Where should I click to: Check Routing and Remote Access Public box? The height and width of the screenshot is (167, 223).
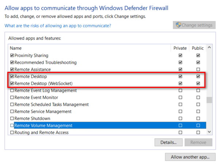point(198,132)
